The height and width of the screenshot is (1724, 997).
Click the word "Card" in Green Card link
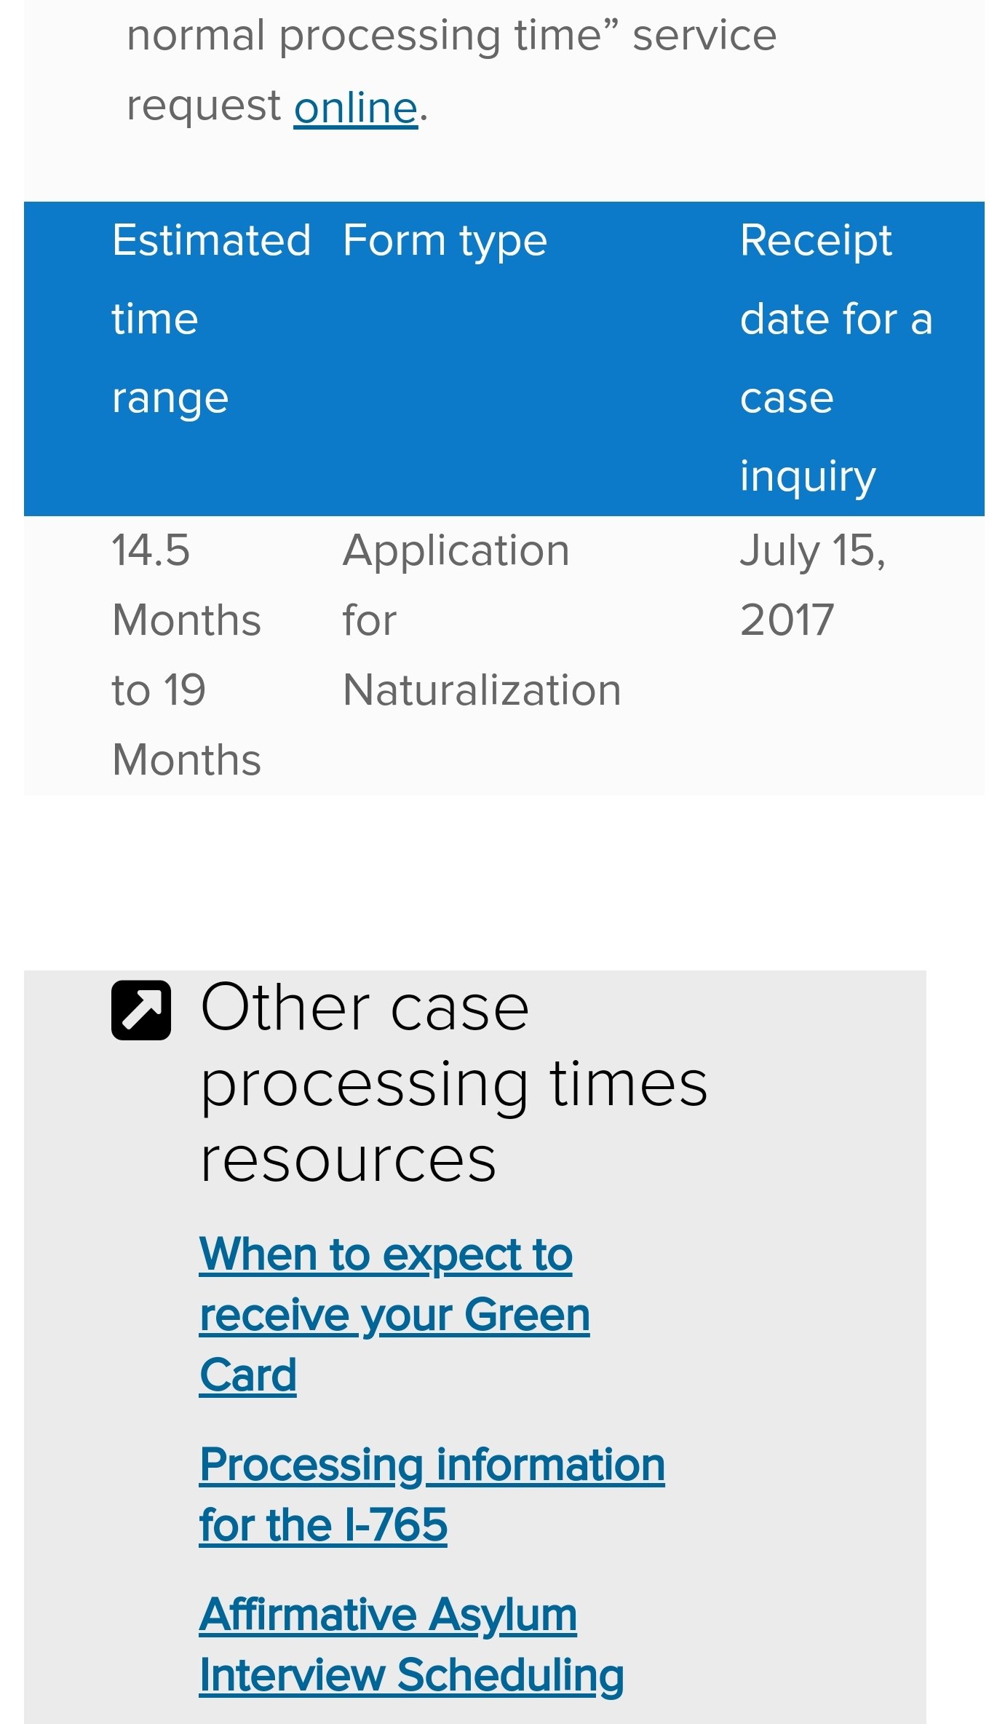(248, 1376)
